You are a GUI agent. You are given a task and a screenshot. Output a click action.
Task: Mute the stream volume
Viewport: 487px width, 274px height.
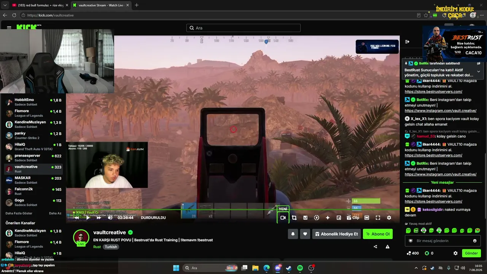110,218
